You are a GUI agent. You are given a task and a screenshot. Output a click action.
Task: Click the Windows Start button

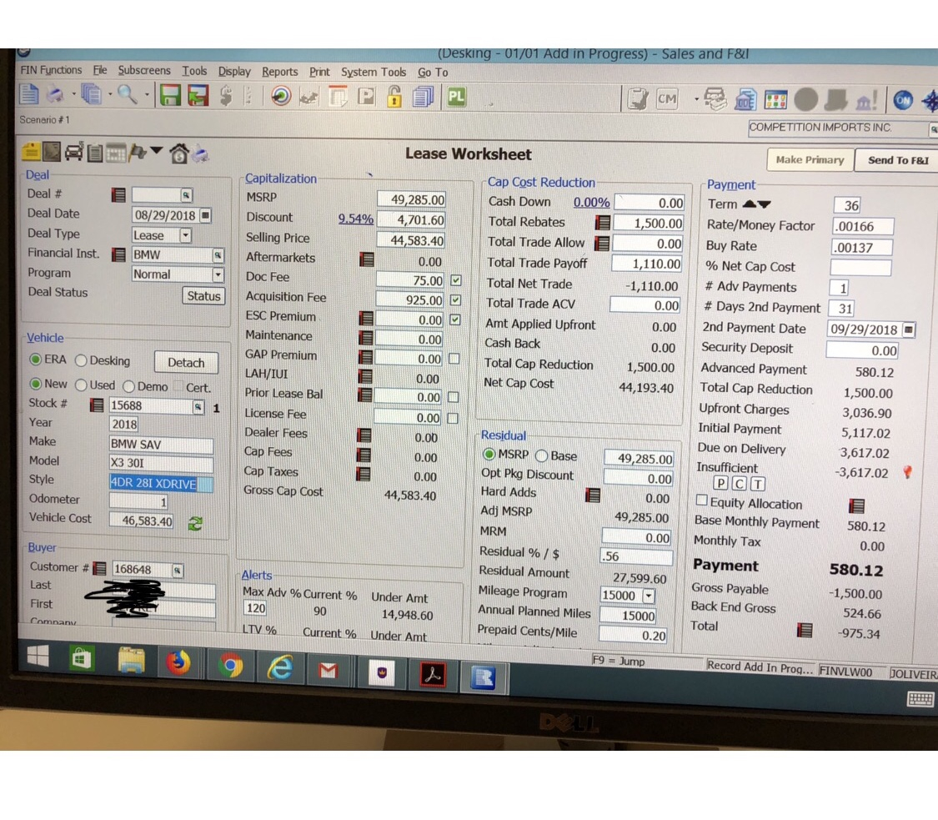pyautogui.click(x=38, y=656)
